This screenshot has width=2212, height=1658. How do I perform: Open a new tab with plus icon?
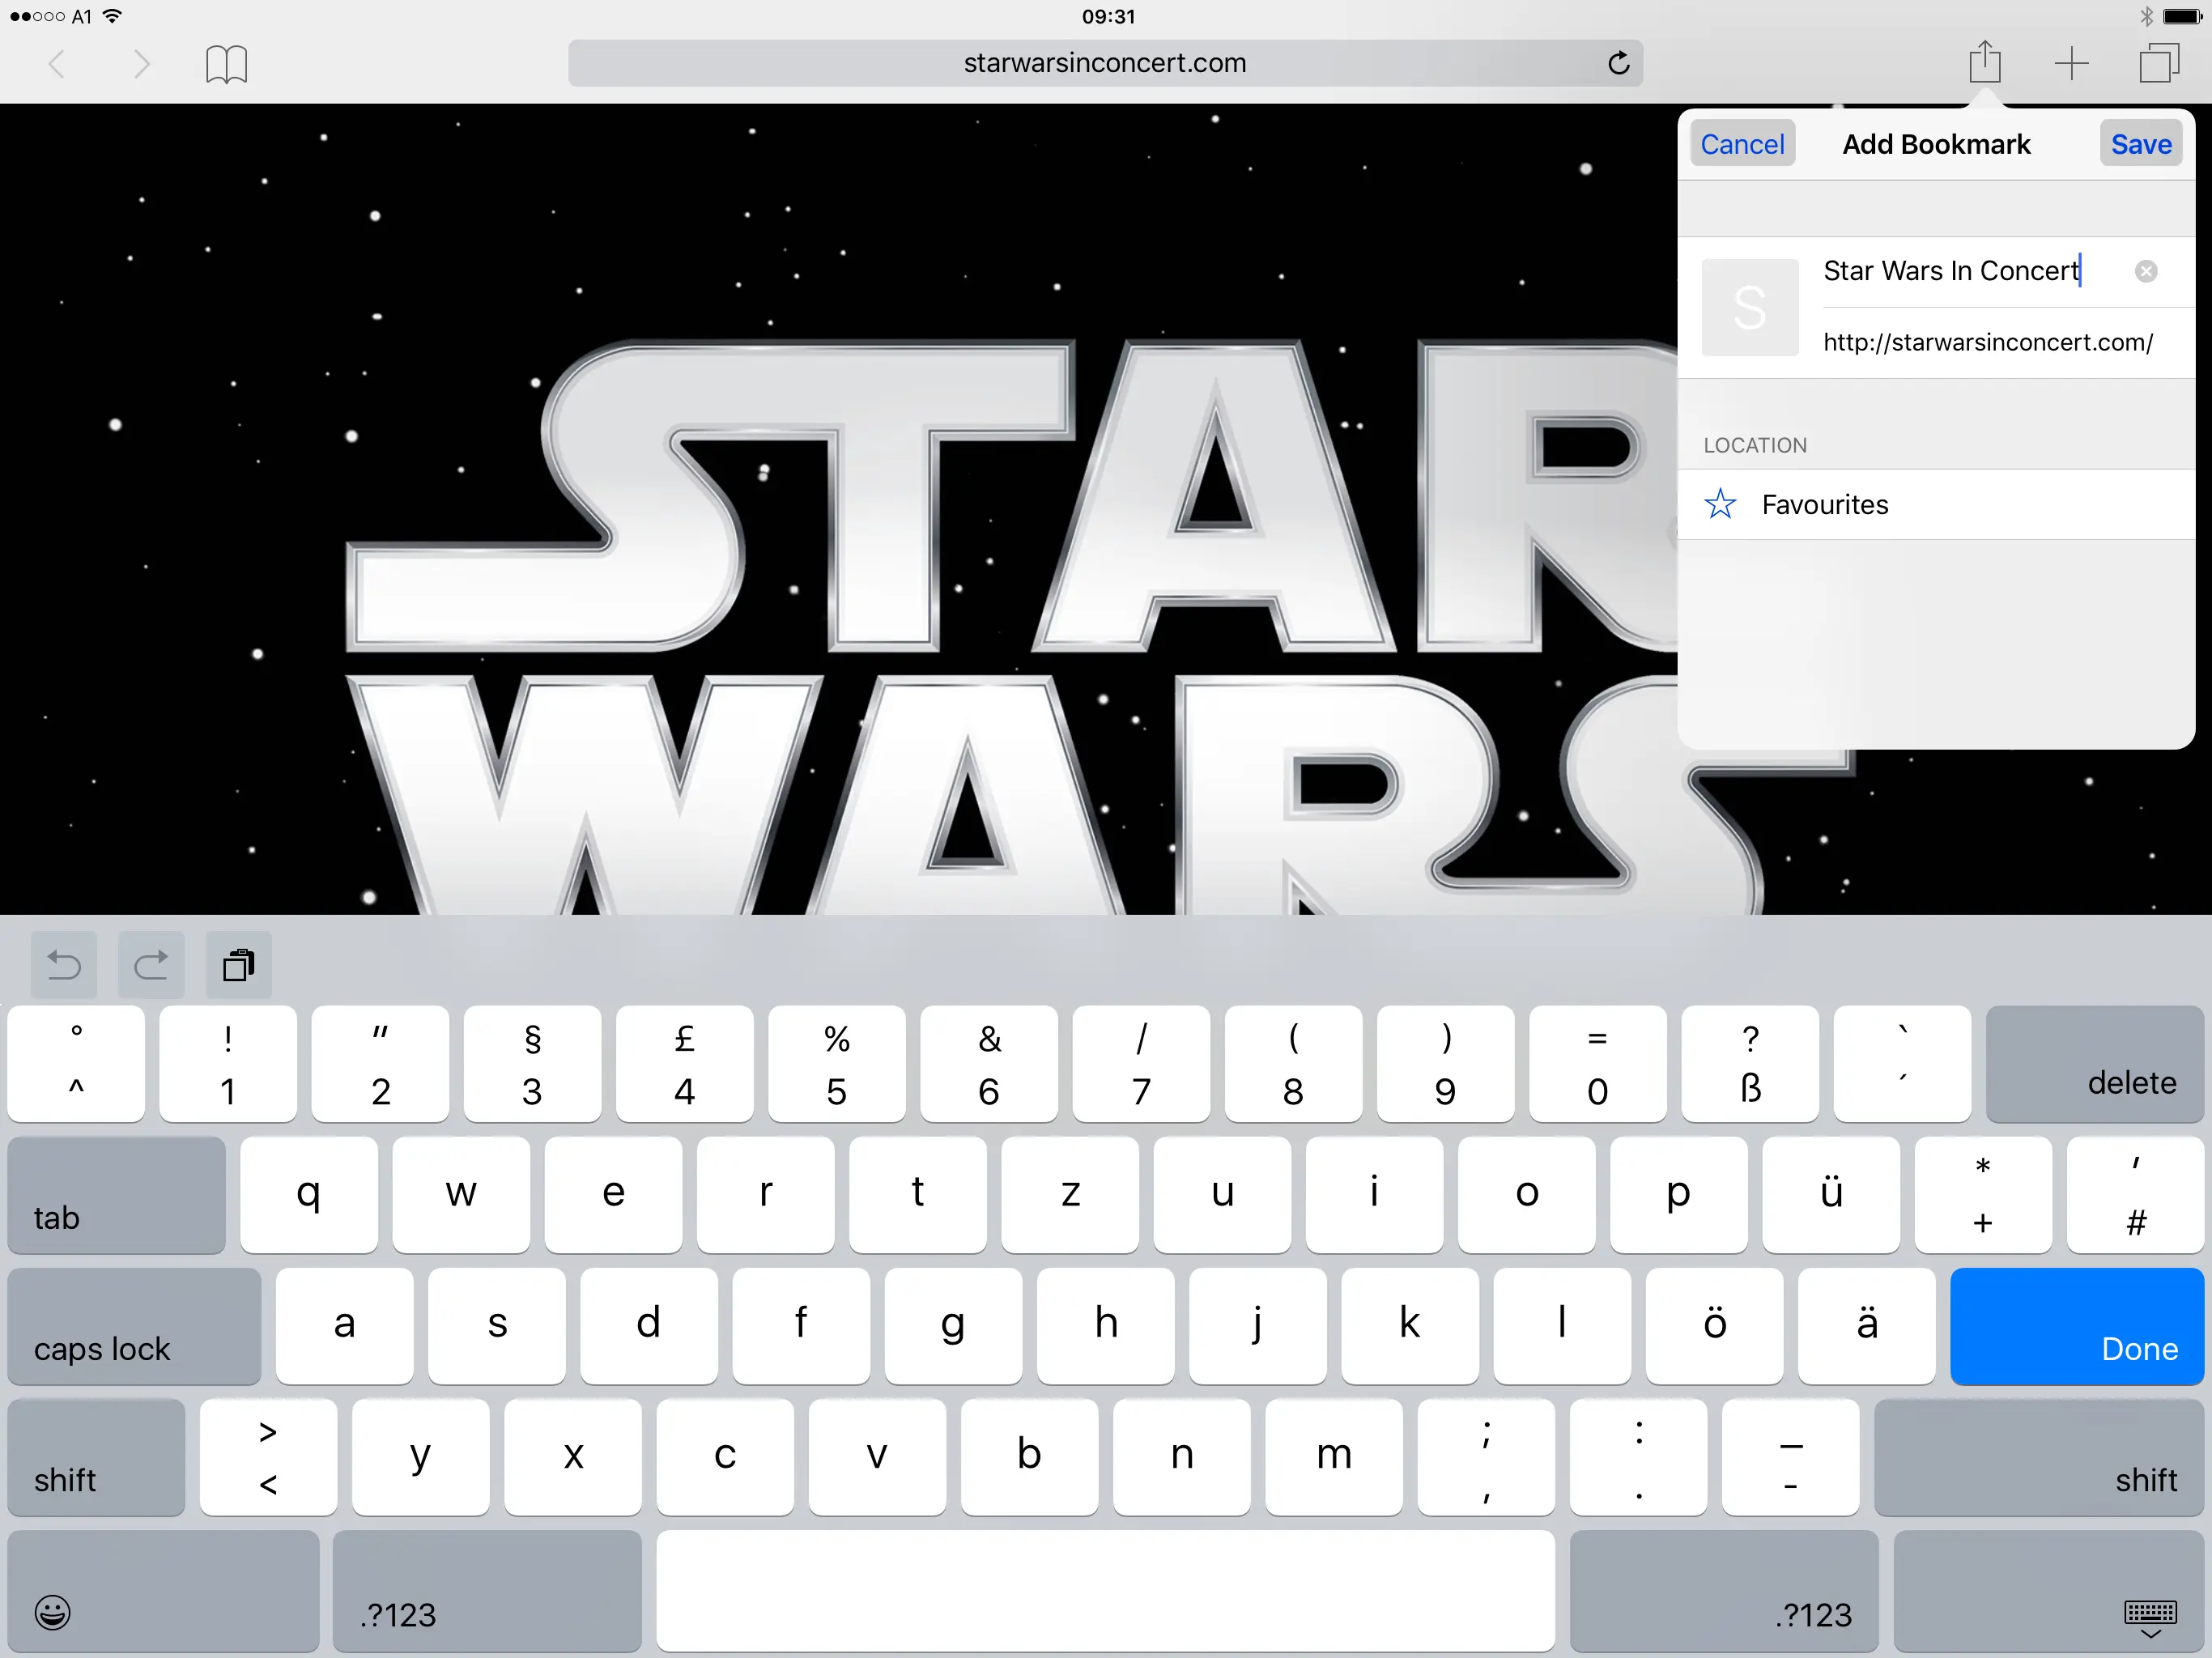point(2071,64)
